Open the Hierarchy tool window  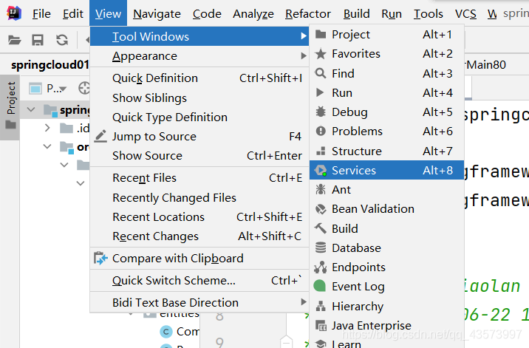tap(358, 307)
